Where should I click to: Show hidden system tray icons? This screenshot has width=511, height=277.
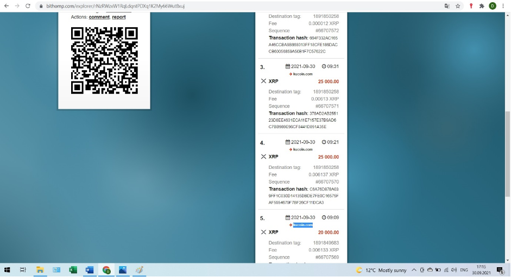pyautogui.click(x=414, y=270)
